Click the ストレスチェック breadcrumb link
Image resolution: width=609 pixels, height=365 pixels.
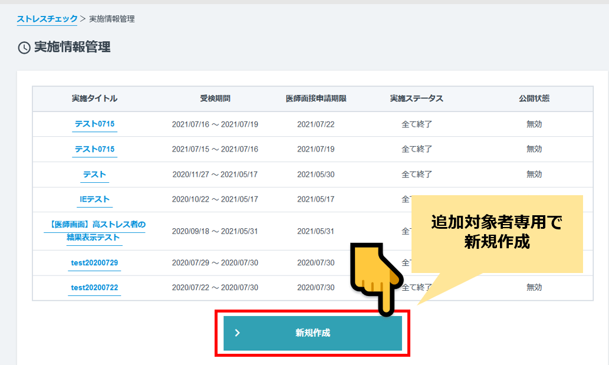47,19
